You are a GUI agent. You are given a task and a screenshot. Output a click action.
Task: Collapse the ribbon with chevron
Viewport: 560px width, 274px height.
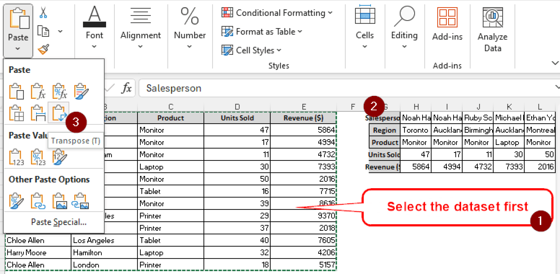point(555,63)
